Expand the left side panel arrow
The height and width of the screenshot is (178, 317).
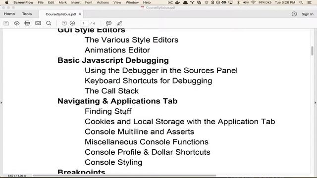(1, 103)
